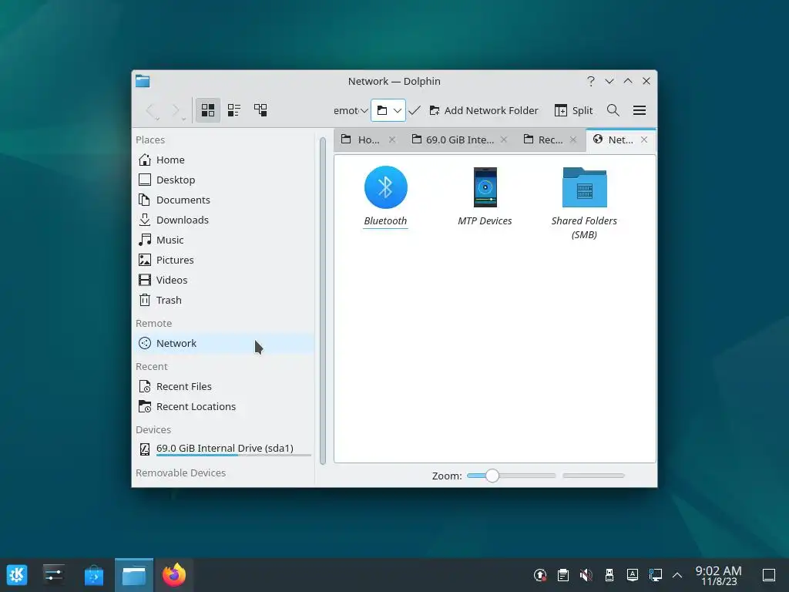Click the Dolphin file manager taskbar icon
Viewport: 789px width, 592px height.
coord(134,575)
